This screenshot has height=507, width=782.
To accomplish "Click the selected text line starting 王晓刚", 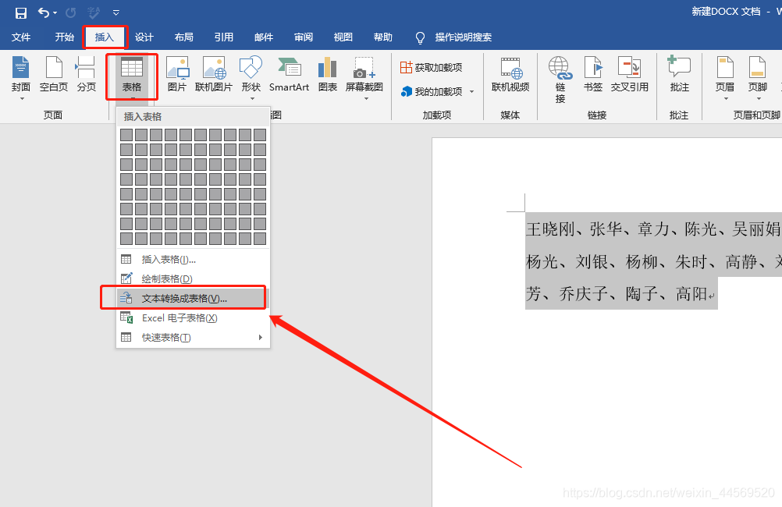I will [x=653, y=229].
